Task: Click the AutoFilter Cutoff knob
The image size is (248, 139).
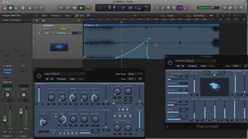Action: point(117,91)
